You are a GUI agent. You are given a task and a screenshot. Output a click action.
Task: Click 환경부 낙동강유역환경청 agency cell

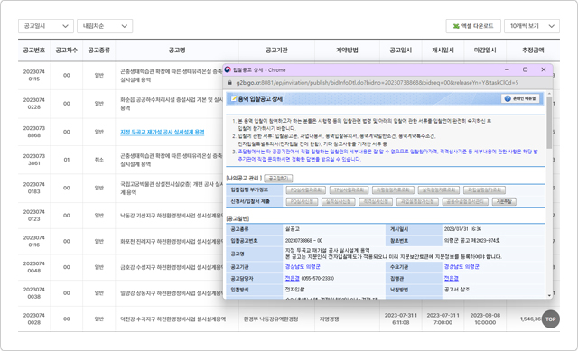click(x=271, y=319)
